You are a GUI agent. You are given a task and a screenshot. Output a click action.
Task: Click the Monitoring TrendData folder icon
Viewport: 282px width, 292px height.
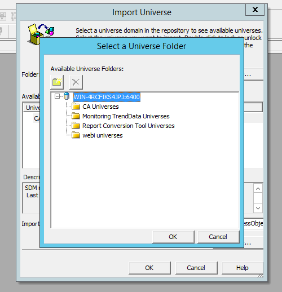tap(76, 116)
